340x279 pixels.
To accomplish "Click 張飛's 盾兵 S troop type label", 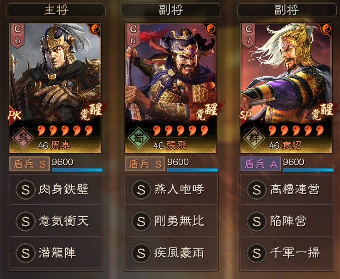I will point(145,164).
